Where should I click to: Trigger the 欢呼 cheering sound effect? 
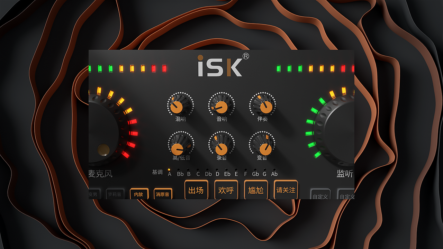pyautogui.click(x=226, y=190)
